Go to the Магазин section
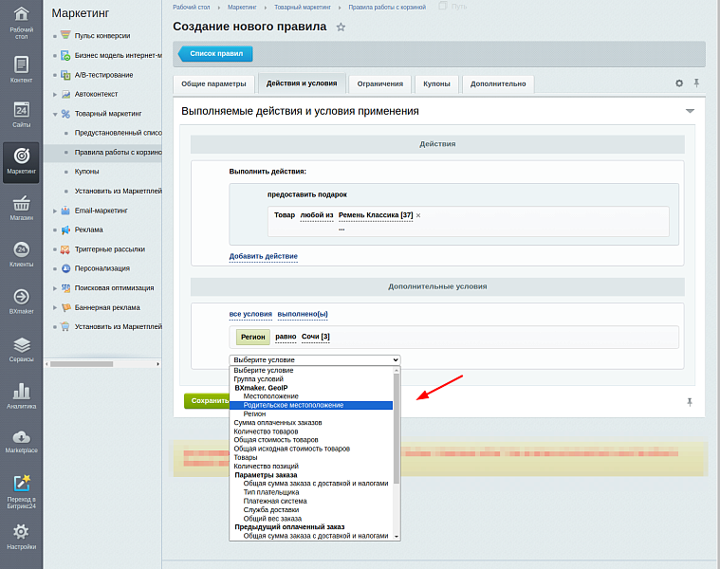 (x=21, y=208)
